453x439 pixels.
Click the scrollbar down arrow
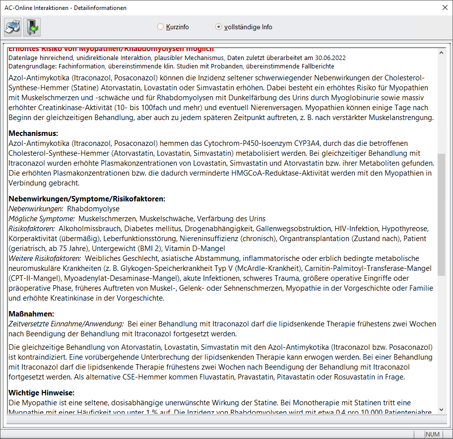441,410
